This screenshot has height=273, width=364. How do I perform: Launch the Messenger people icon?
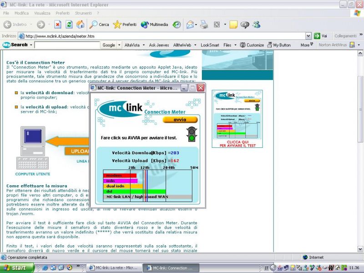[x=257, y=25]
